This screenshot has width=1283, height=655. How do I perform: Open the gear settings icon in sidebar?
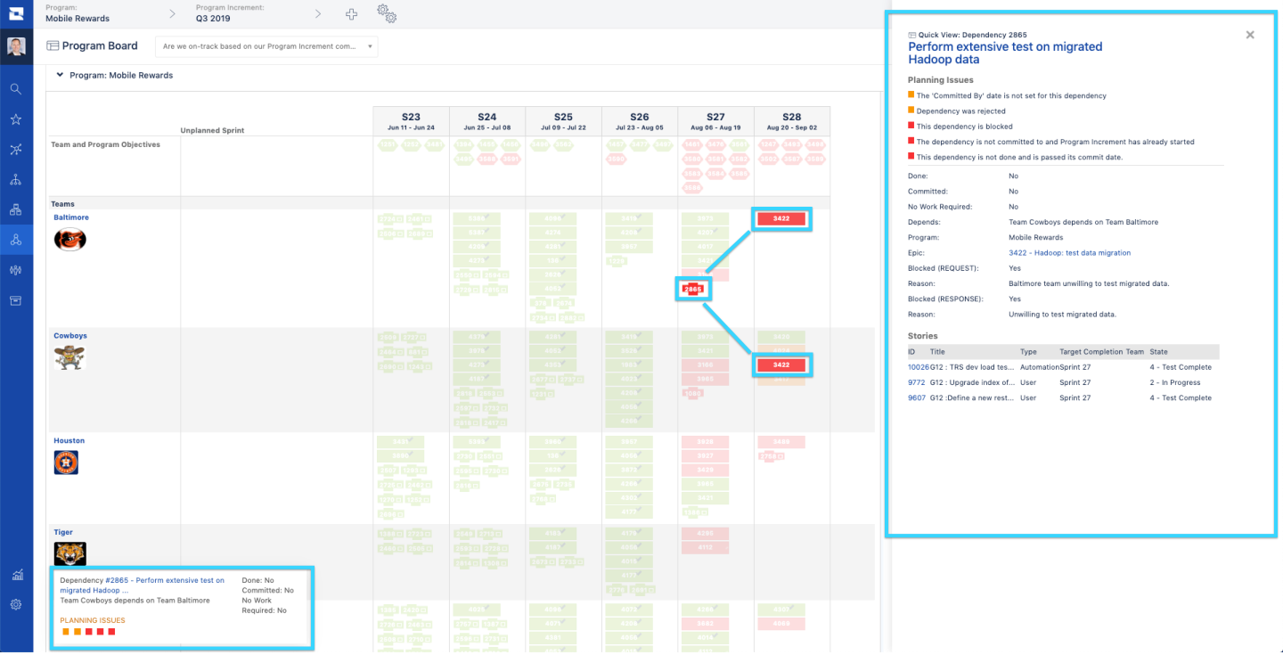(x=16, y=604)
